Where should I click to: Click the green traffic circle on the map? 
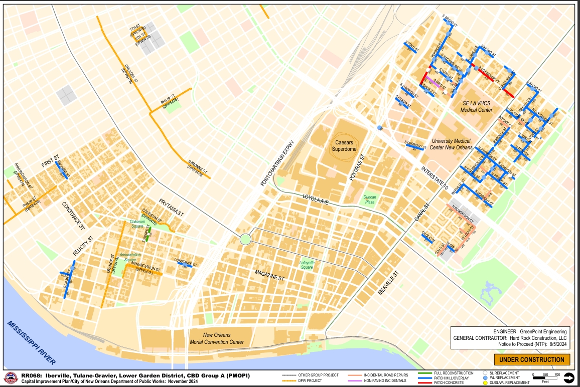coord(245,239)
